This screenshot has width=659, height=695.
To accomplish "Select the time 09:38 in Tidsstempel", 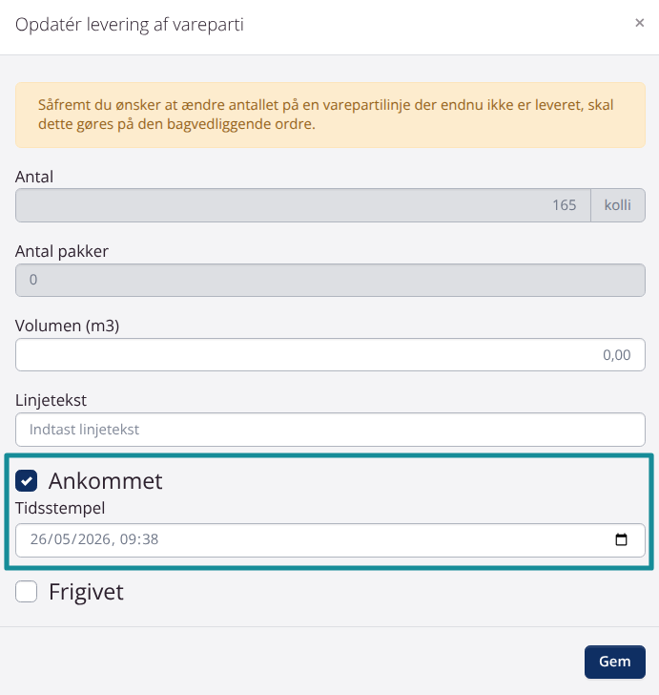I will [139, 539].
